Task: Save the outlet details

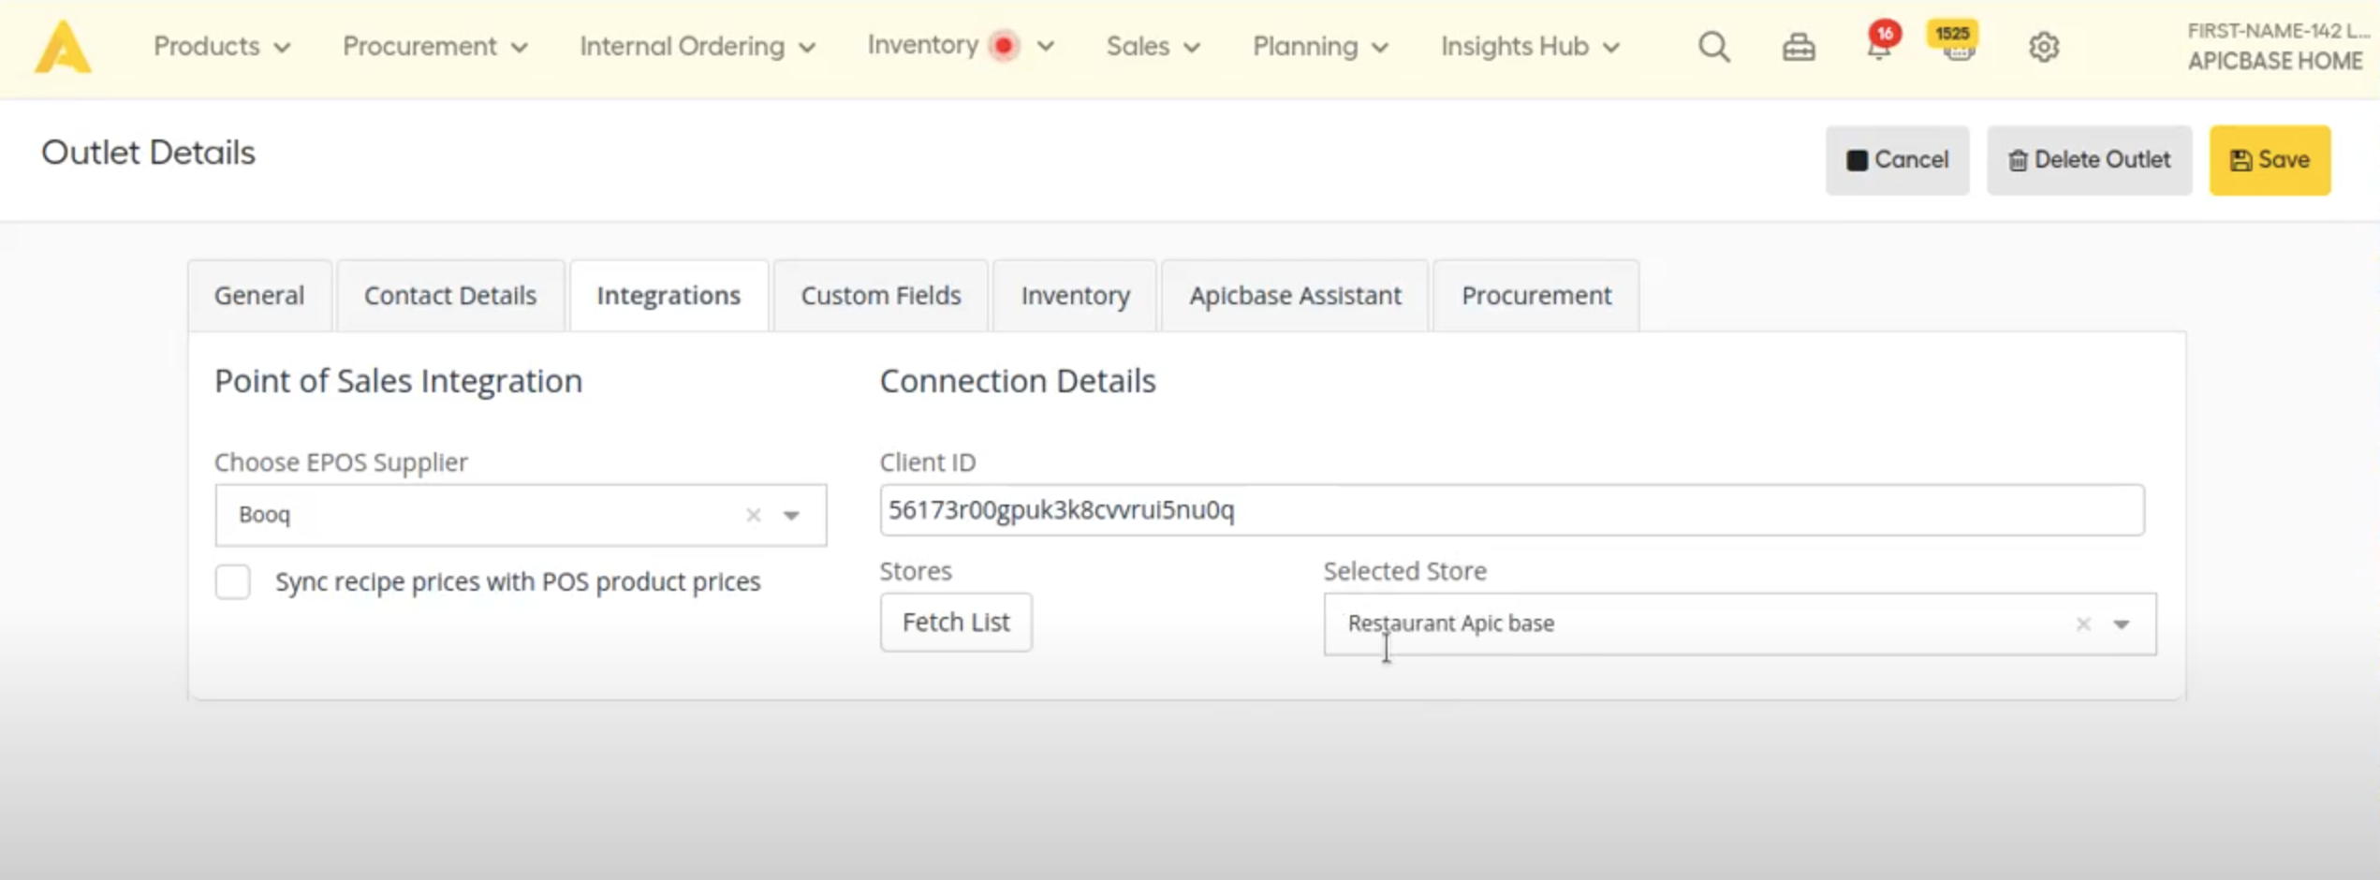Action: 2270,160
